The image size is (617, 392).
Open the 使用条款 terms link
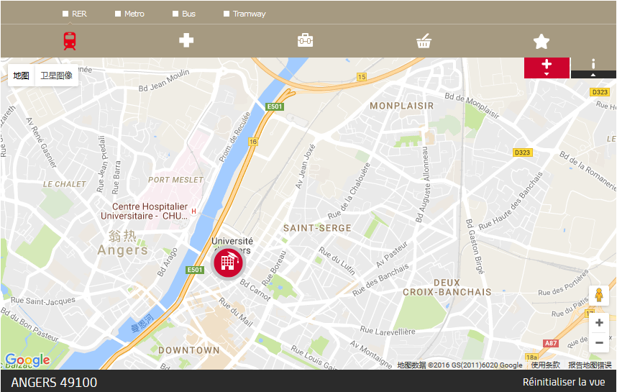tap(545, 365)
